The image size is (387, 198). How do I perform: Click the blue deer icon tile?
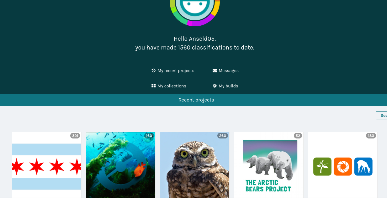click(x=363, y=166)
